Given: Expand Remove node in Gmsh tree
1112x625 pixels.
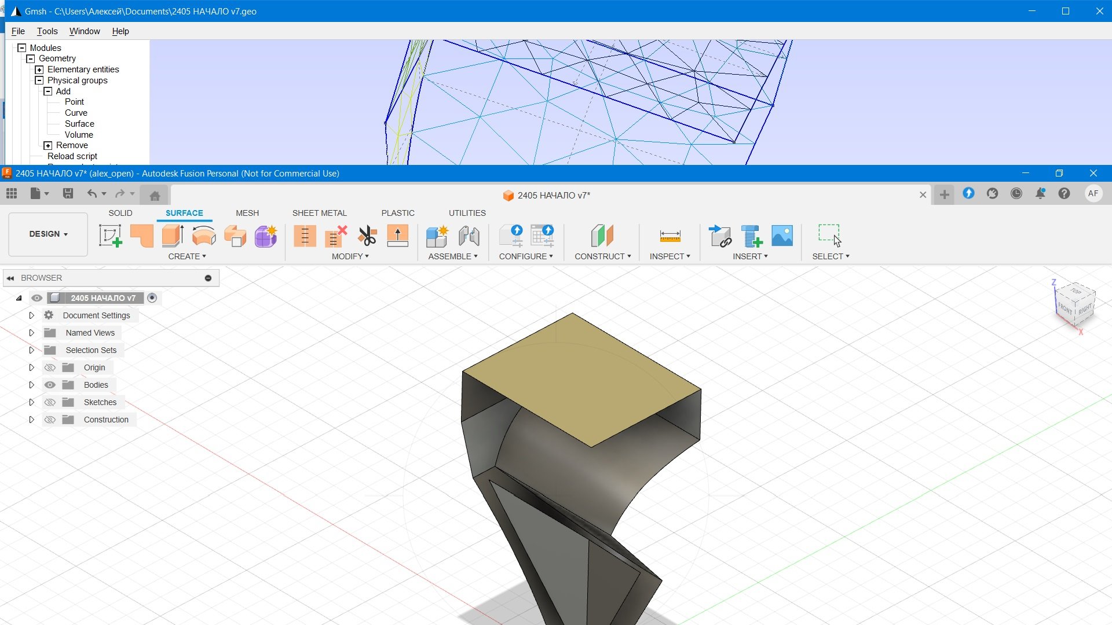Looking at the screenshot, I should coord(48,145).
